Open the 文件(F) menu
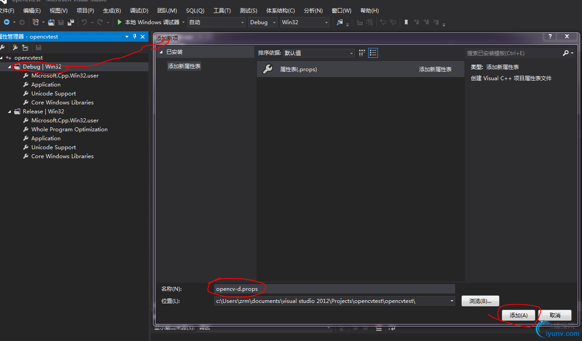The image size is (582, 341). [x=7, y=10]
